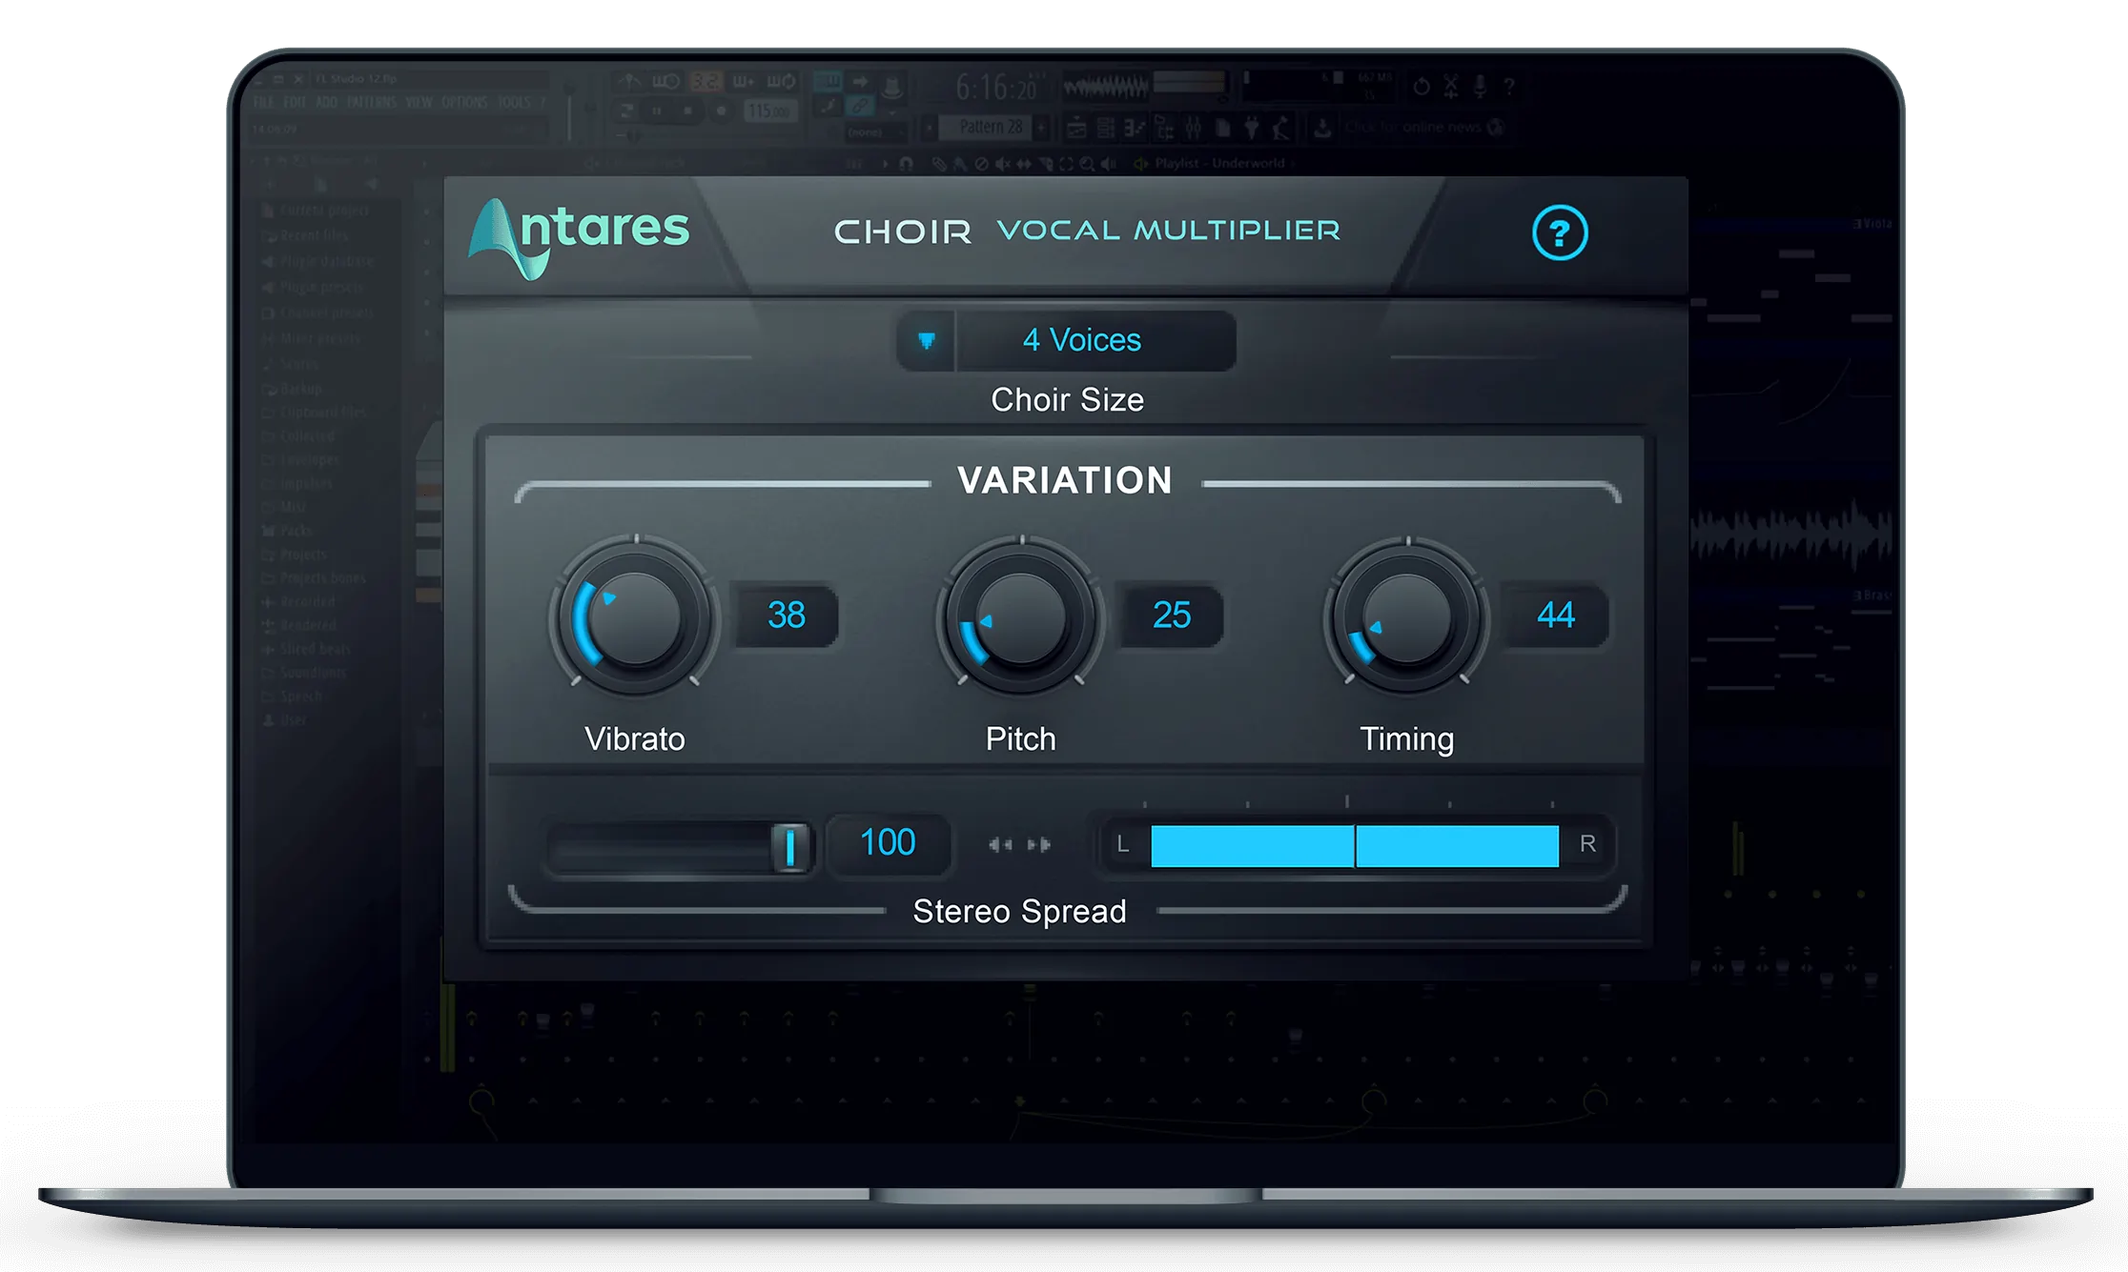Expand the triangle selector next to 4 Voices
The width and height of the screenshot is (2128, 1272).
[924, 340]
